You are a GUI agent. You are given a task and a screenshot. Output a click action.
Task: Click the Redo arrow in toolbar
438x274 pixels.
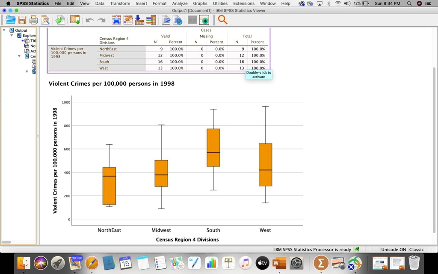coord(101,20)
